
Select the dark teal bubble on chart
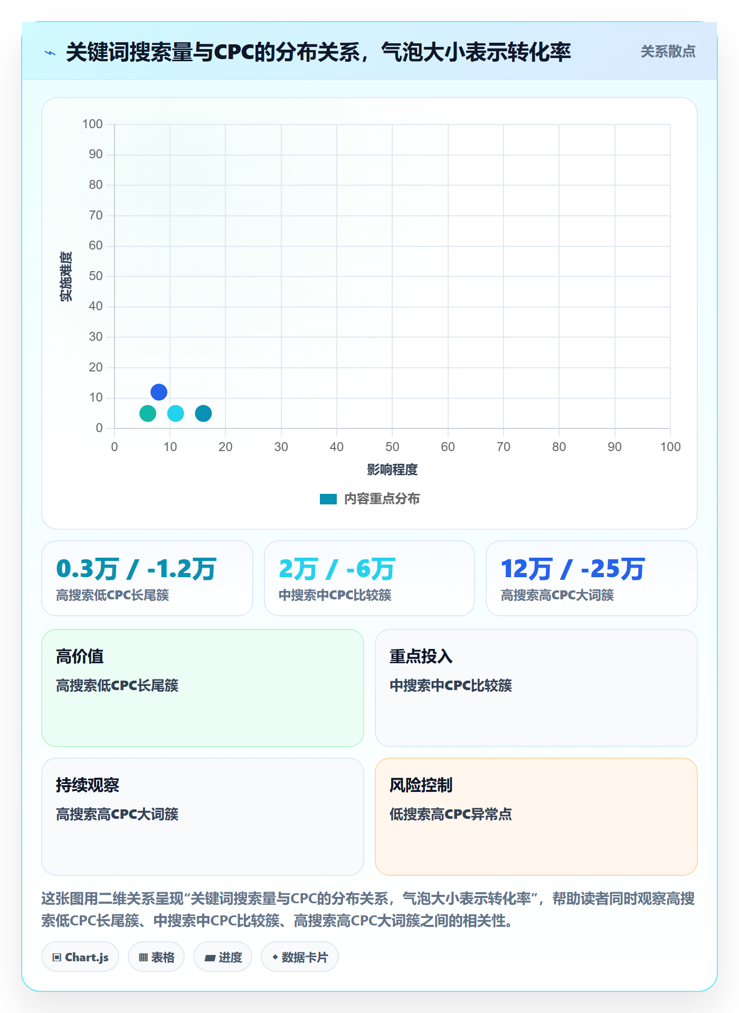[x=203, y=413]
